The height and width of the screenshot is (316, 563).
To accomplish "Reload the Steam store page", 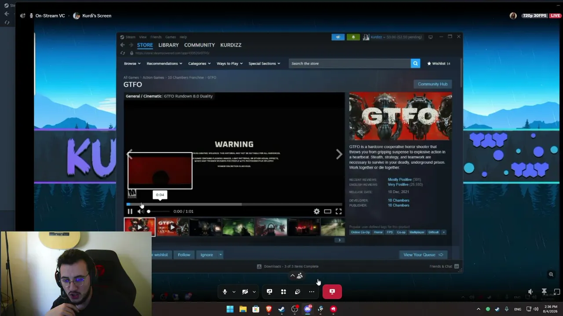I will 123,53.
